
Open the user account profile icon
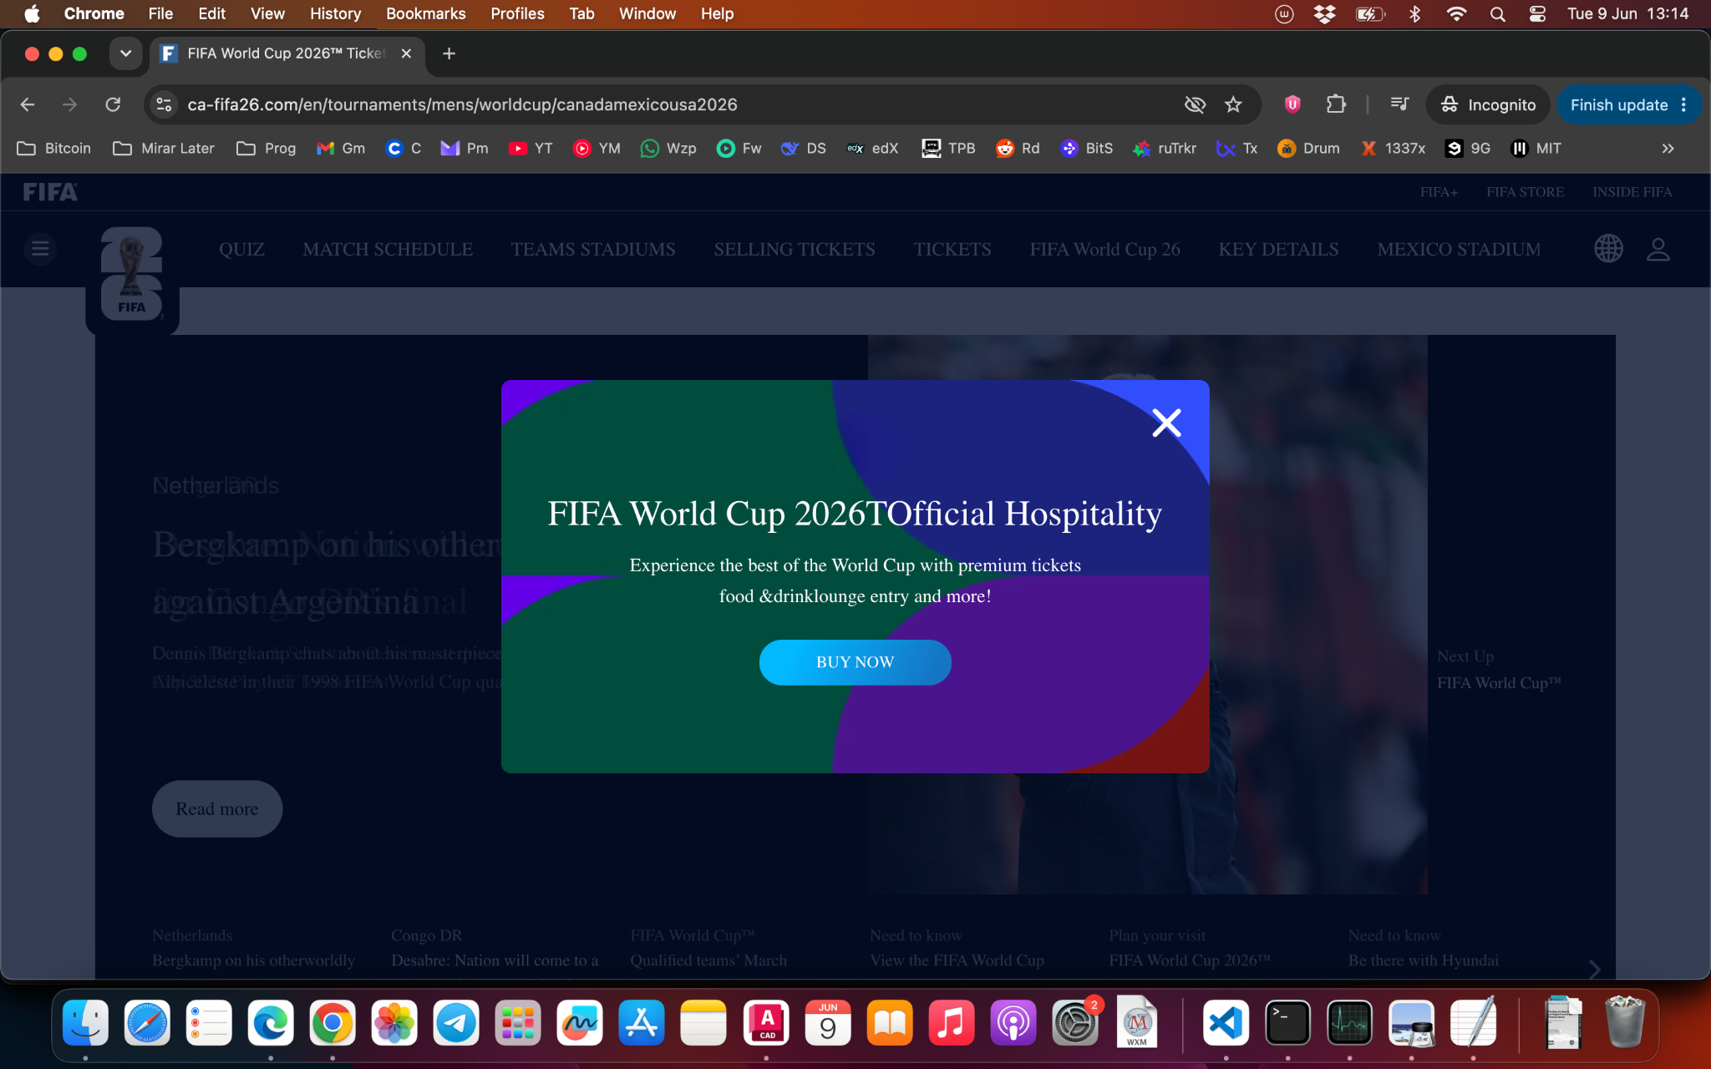pyautogui.click(x=1658, y=249)
